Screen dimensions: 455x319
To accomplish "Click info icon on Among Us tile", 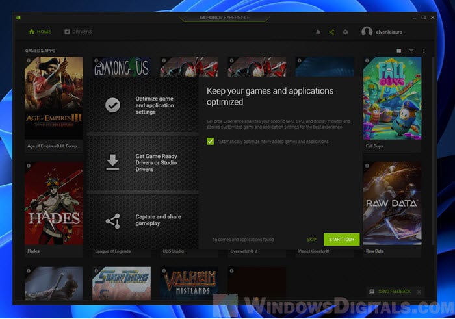I will pos(96,60).
